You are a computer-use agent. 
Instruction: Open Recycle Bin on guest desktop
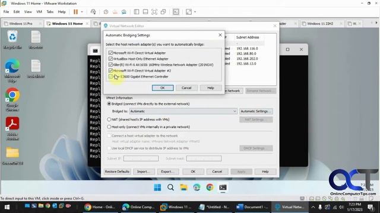coord(12,40)
